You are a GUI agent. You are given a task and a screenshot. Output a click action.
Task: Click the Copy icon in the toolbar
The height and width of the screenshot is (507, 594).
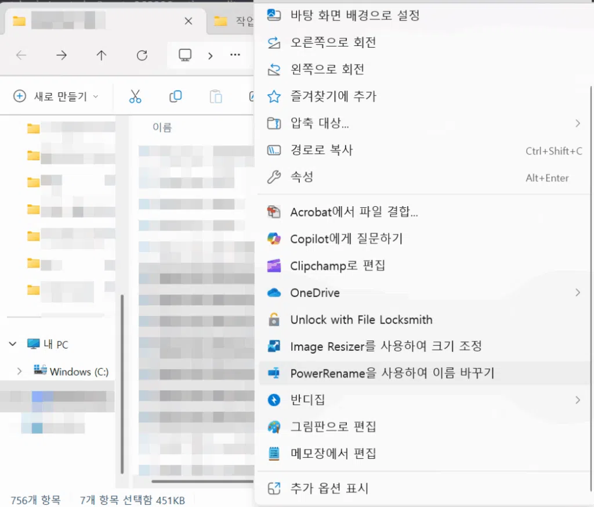(175, 96)
